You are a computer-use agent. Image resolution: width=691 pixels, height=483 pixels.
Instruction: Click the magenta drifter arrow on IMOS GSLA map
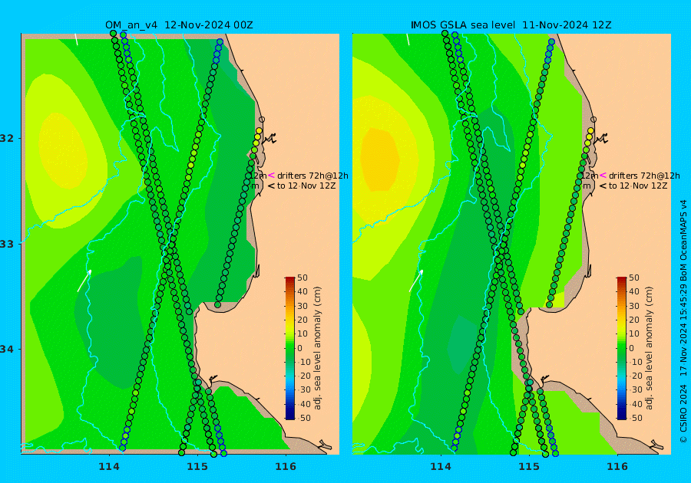[603, 176]
